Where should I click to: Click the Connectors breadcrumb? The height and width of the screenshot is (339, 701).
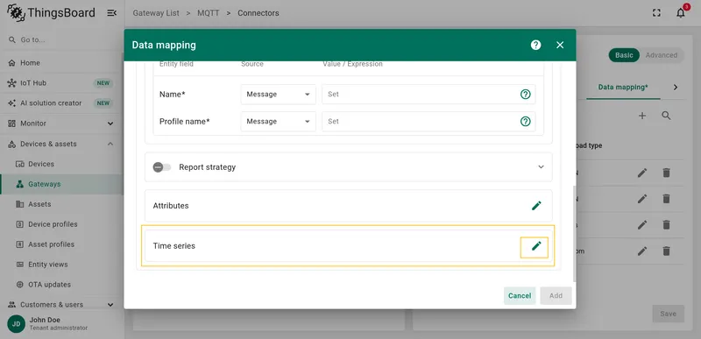[x=258, y=13]
